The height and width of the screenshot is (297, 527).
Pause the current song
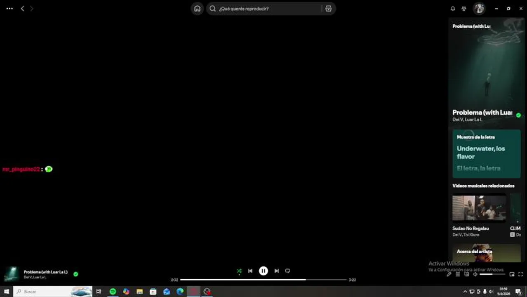263,271
